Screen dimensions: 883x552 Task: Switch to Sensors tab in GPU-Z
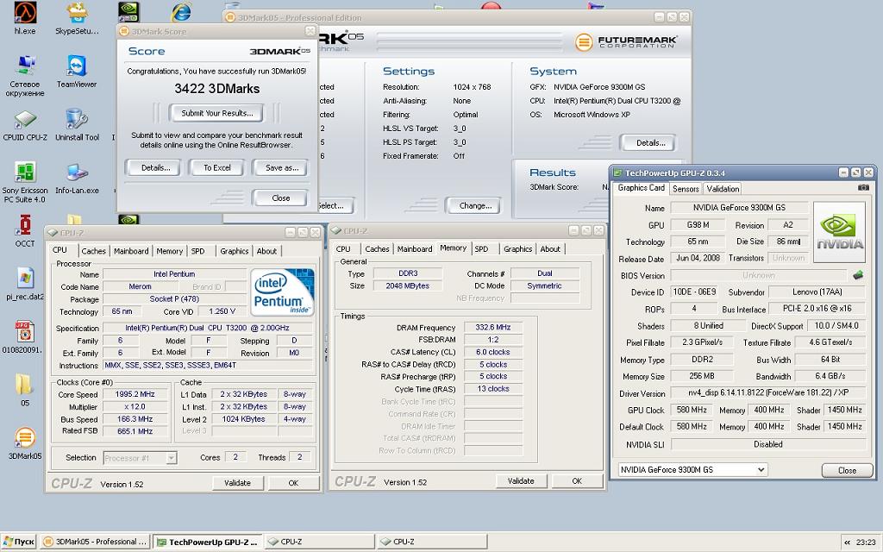pos(686,189)
